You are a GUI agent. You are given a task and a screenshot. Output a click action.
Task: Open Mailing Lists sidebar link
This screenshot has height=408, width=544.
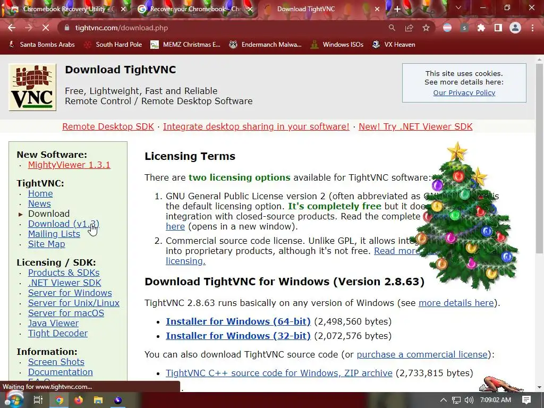coord(54,234)
